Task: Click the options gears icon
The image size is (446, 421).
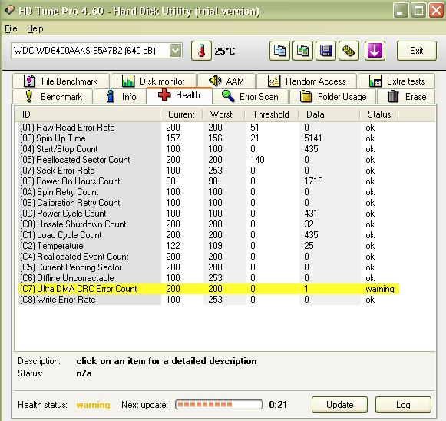Action: (349, 51)
